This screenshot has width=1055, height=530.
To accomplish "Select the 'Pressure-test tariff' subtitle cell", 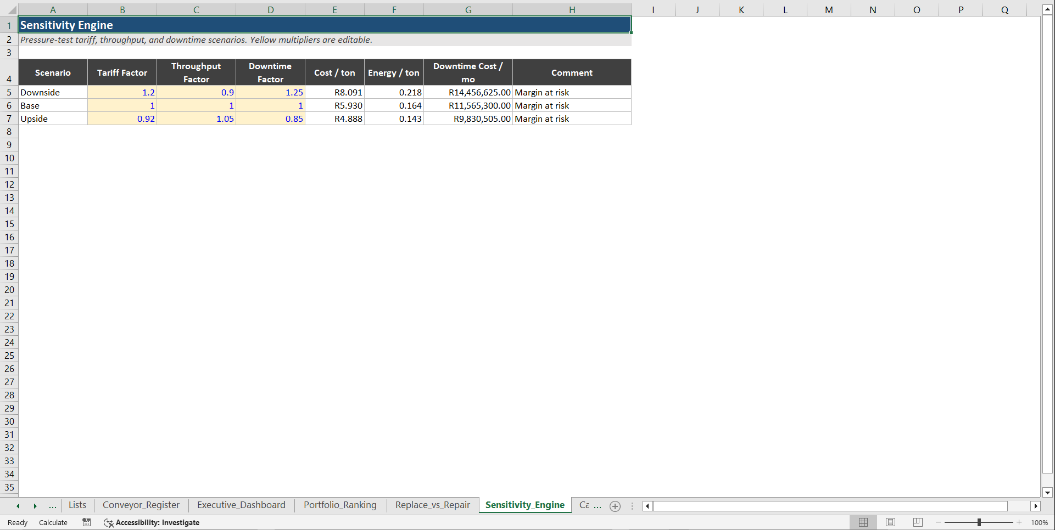I will 325,40.
